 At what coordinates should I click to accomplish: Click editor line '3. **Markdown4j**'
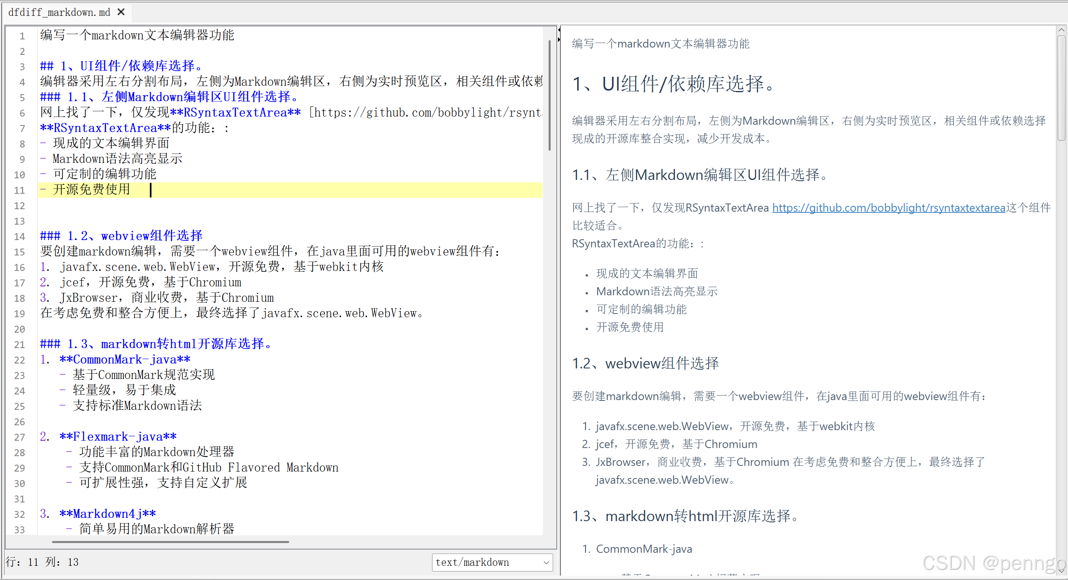click(98, 513)
